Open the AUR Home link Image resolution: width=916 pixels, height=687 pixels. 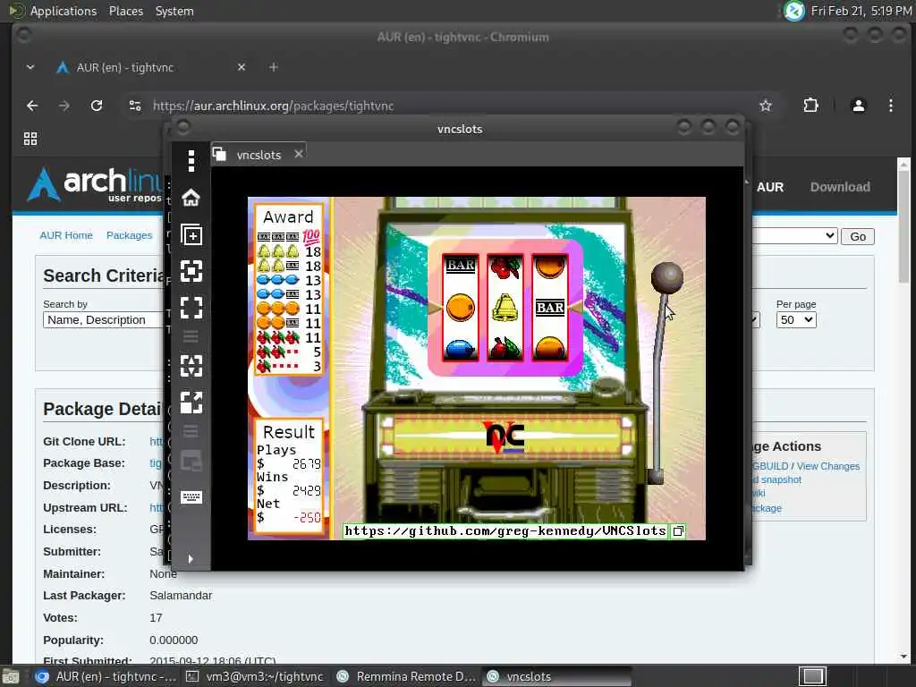[x=66, y=235]
